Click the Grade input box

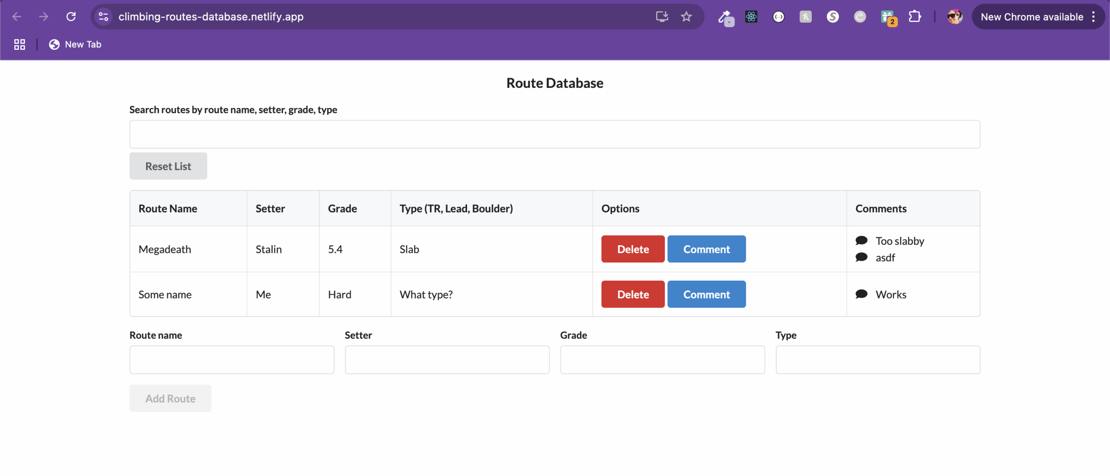[x=662, y=359]
